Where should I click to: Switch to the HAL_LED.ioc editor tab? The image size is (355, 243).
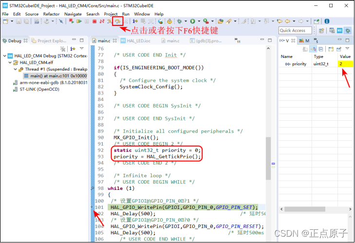pos(135,41)
